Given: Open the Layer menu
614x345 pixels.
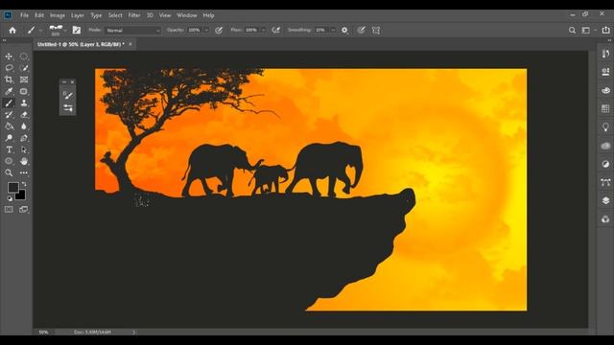Looking at the screenshot, I should tap(77, 15).
